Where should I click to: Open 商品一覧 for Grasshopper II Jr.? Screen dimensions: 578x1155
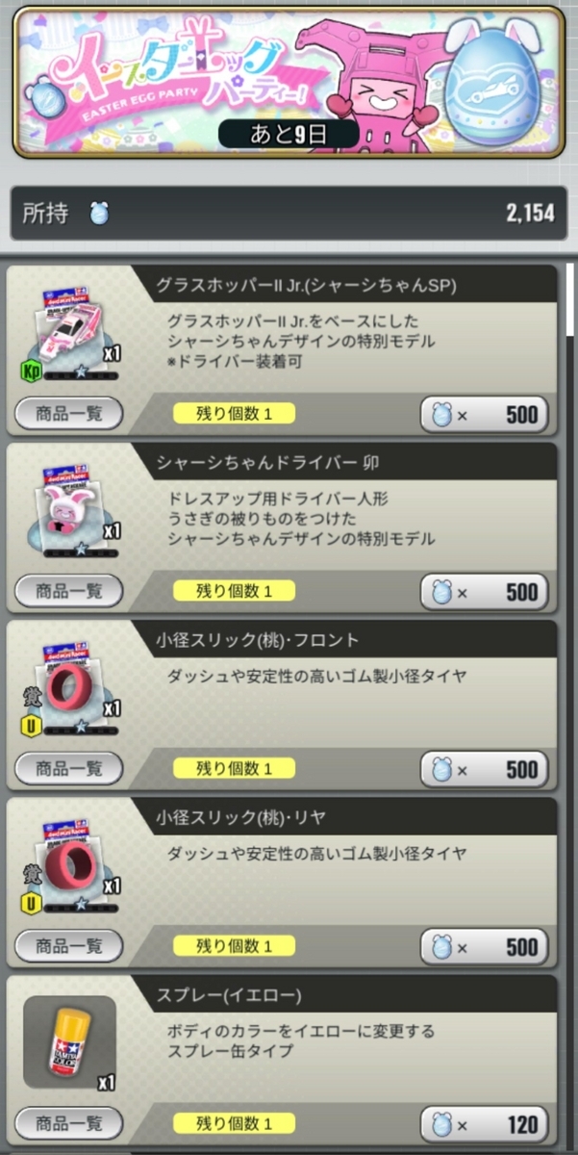click(x=69, y=414)
